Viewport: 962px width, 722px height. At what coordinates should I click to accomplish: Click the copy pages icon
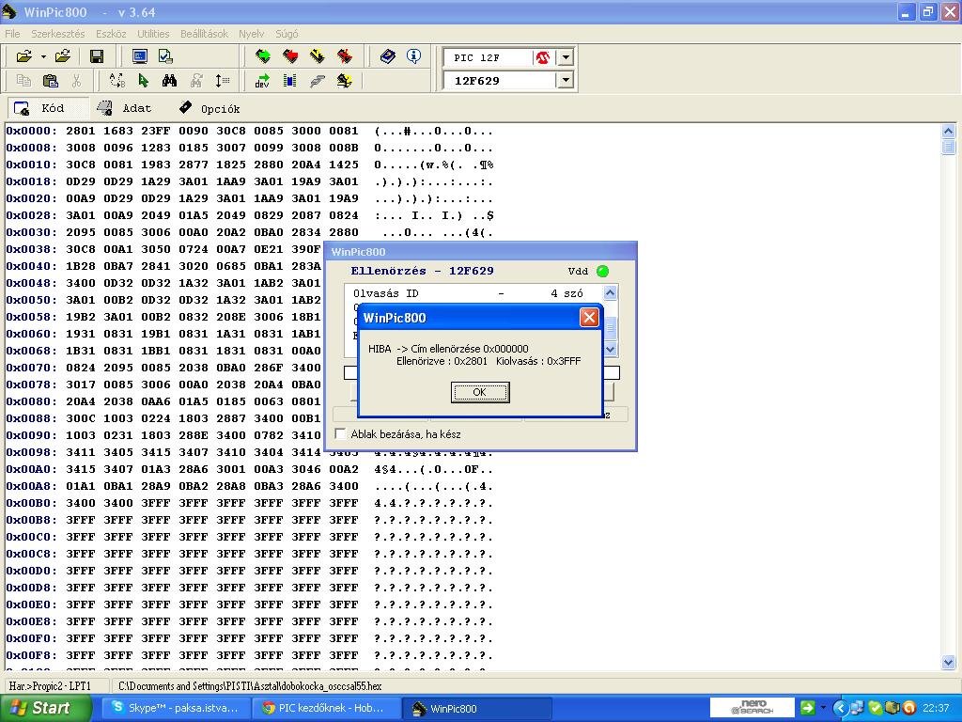(x=23, y=81)
